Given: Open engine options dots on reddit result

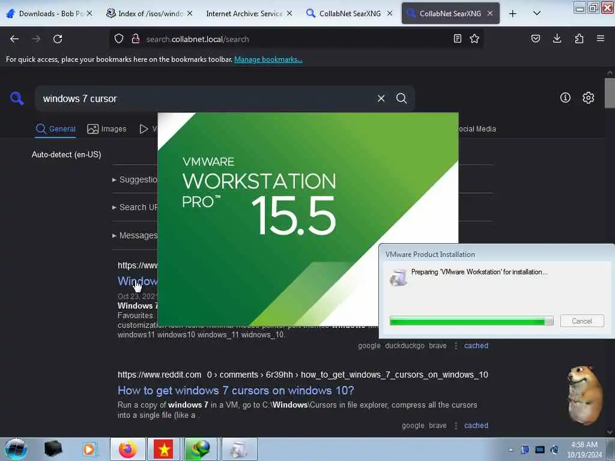Looking at the screenshot, I should point(455,426).
